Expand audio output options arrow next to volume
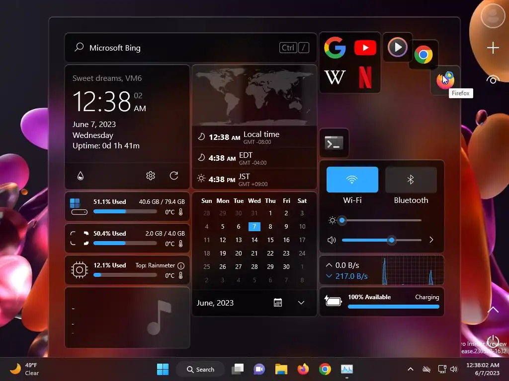Image resolution: width=509 pixels, height=381 pixels. pyautogui.click(x=431, y=240)
